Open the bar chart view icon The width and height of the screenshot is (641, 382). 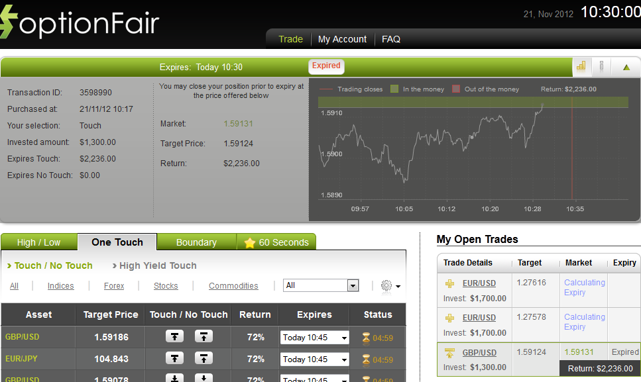click(x=581, y=66)
